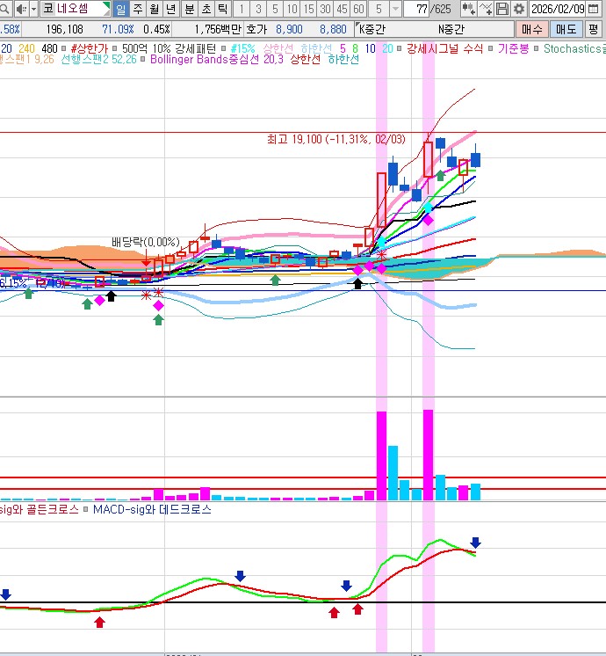Screen dimensions: 606x656
Task: Choose the 60 interval button
Action: click(358, 9)
